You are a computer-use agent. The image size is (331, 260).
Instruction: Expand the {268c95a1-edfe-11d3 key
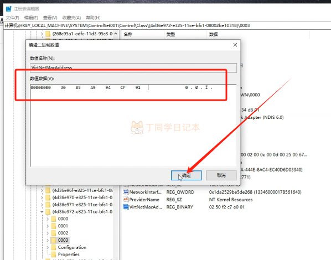pos(42,34)
